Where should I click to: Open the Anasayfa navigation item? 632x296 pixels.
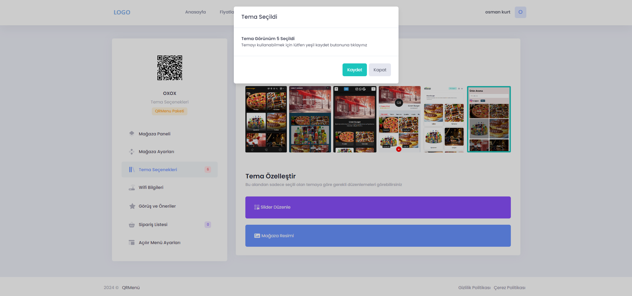click(x=195, y=12)
